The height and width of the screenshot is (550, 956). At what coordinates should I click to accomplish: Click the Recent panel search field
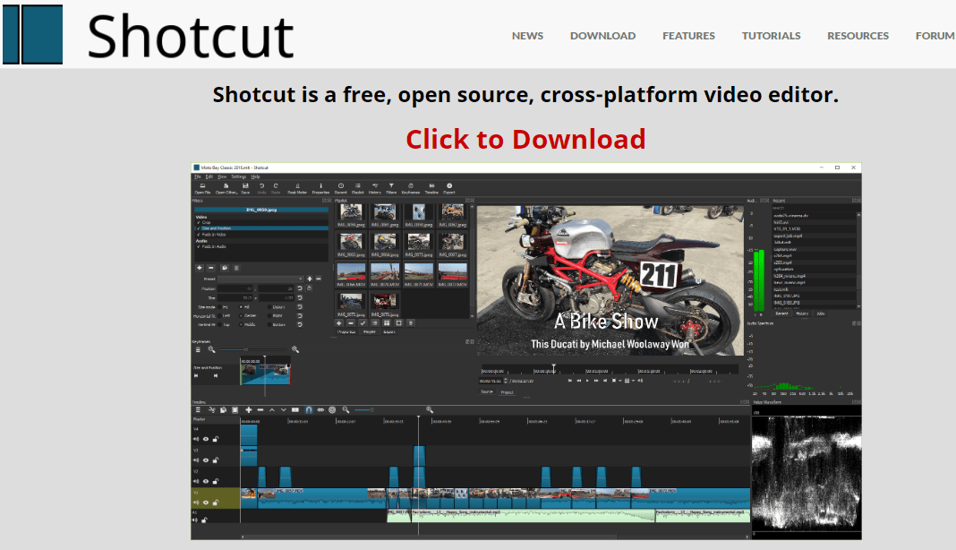click(x=815, y=208)
